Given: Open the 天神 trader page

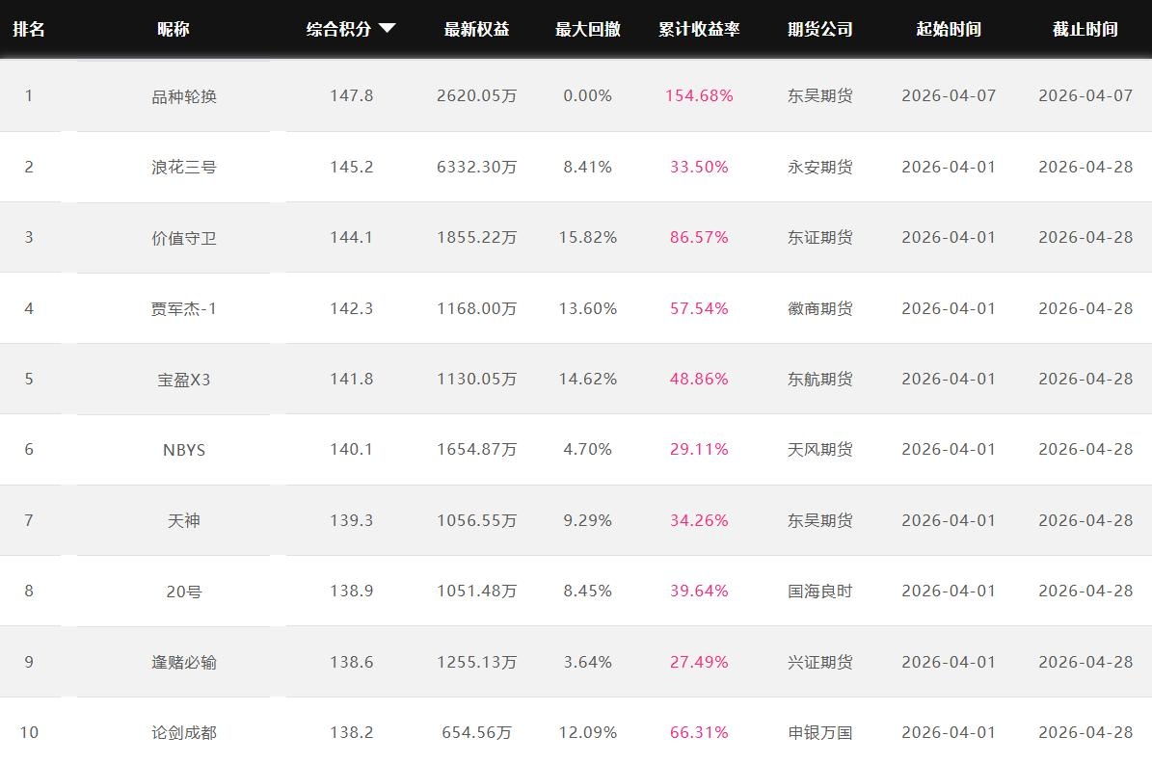Looking at the screenshot, I should tap(184, 520).
